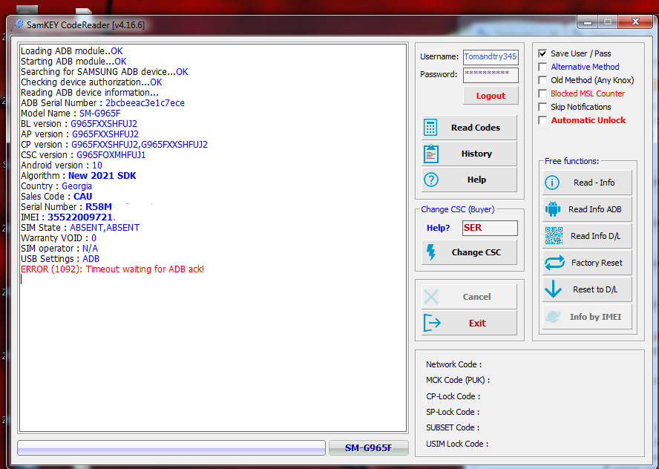Image resolution: width=659 pixels, height=469 pixels.
Task: Close the SamKEY CodeReader window
Action: point(635,22)
